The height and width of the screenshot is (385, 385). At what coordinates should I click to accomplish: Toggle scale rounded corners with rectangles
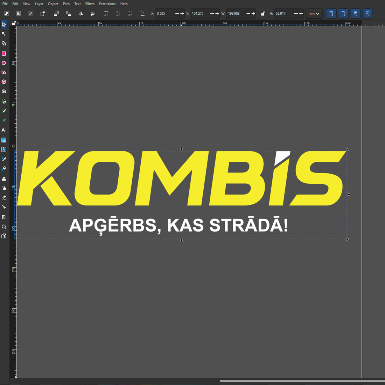coord(343,14)
